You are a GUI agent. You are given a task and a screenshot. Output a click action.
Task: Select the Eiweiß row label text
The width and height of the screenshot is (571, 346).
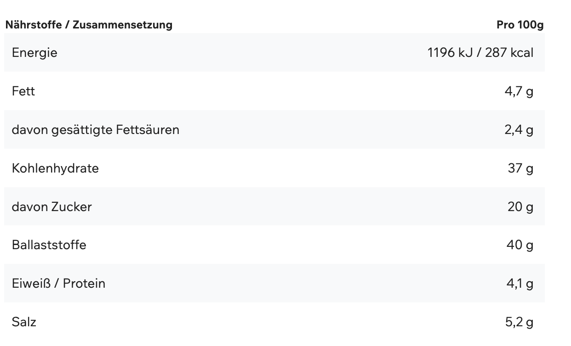tap(31, 284)
